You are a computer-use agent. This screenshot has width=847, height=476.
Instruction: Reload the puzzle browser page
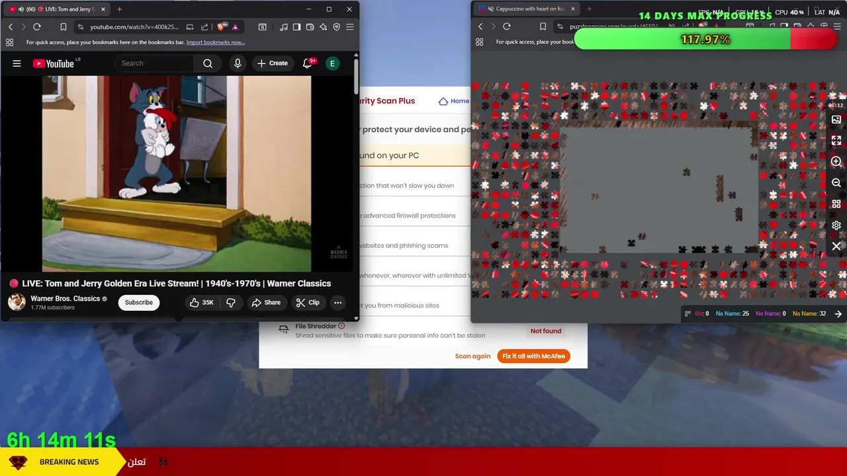click(x=507, y=27)
